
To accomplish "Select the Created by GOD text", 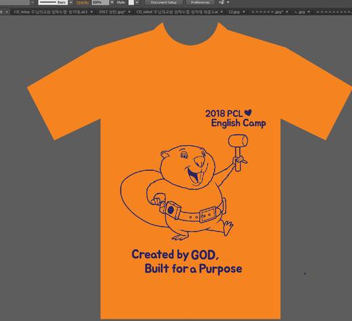I will (x=175, y=255).
